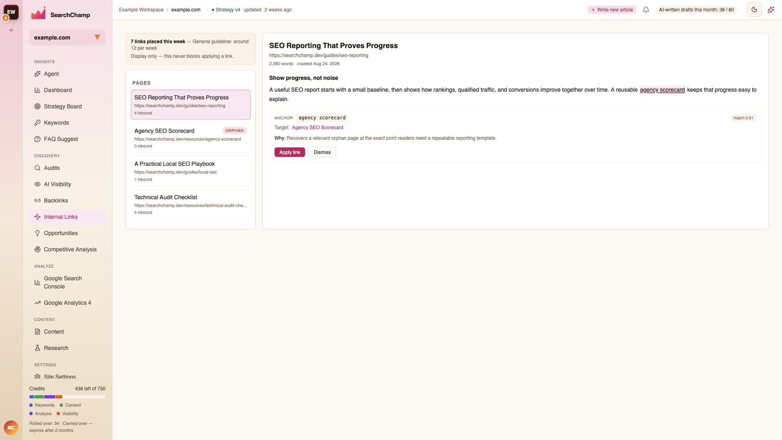The image size is (782, 440).
Task: Click the Competitive Analysis radar icon
Action: pyautogui.click(x=37, y=249)
